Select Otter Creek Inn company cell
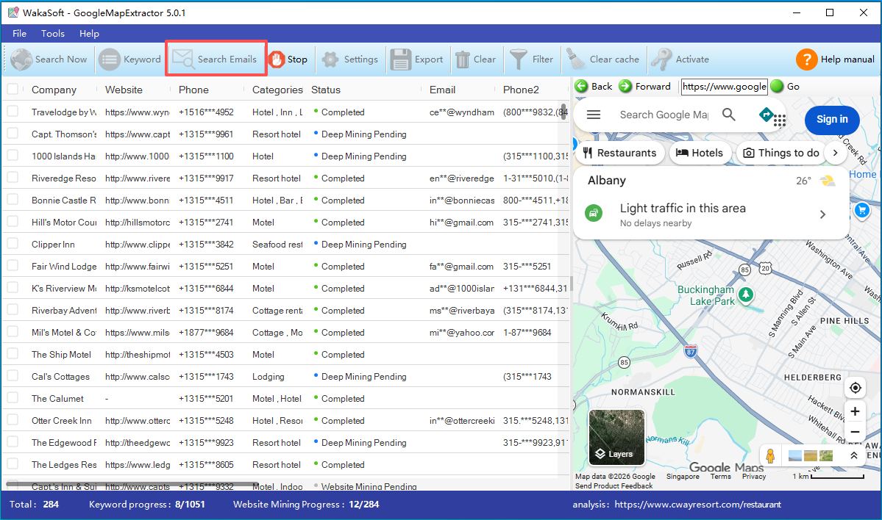 point(61,421)
